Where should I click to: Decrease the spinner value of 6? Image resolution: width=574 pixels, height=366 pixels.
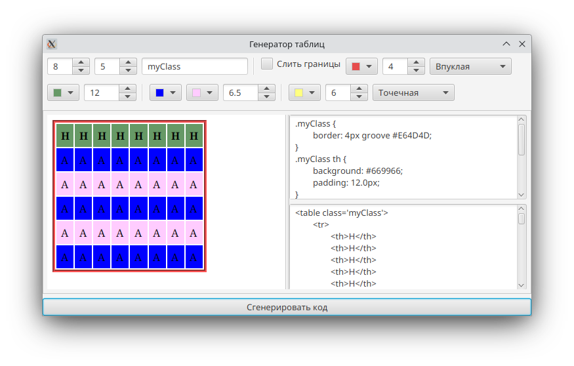358,96
